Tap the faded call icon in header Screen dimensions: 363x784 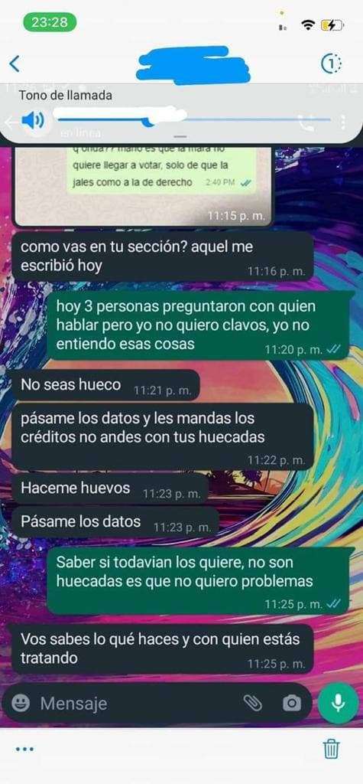pyautogui.click(x=306, y=123)
